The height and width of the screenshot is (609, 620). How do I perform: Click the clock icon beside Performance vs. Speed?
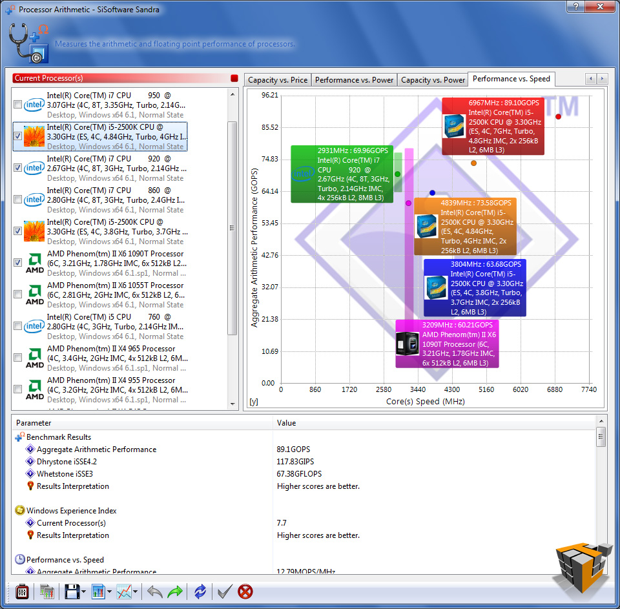tap(20, 559)
